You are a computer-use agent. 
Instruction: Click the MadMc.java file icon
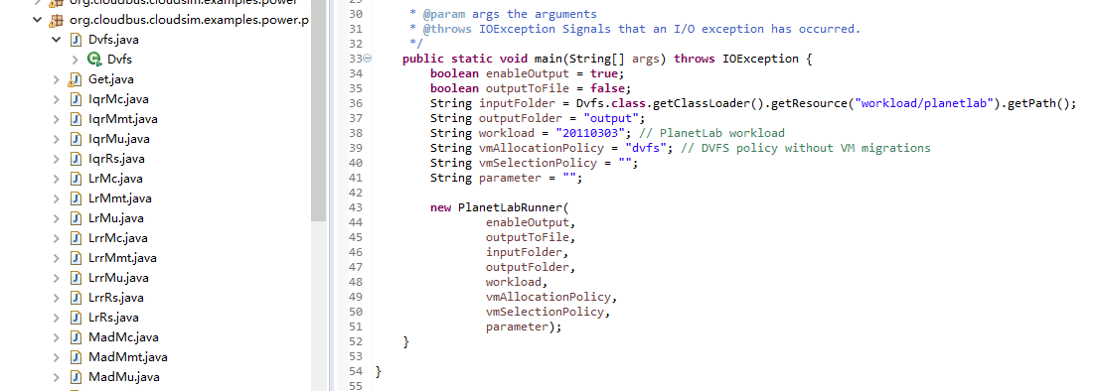(77, 337)
